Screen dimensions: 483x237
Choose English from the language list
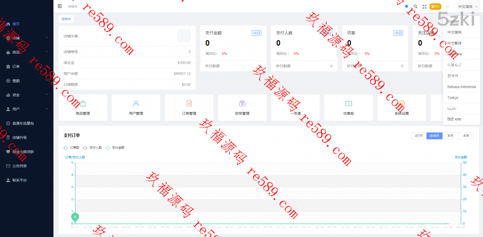click(x=461, y=21)
